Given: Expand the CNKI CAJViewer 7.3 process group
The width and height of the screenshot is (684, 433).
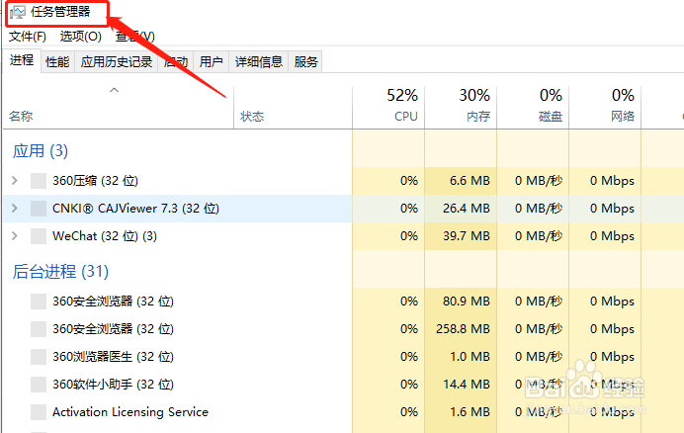Looking at the screenshot, I should coord(15,209).
